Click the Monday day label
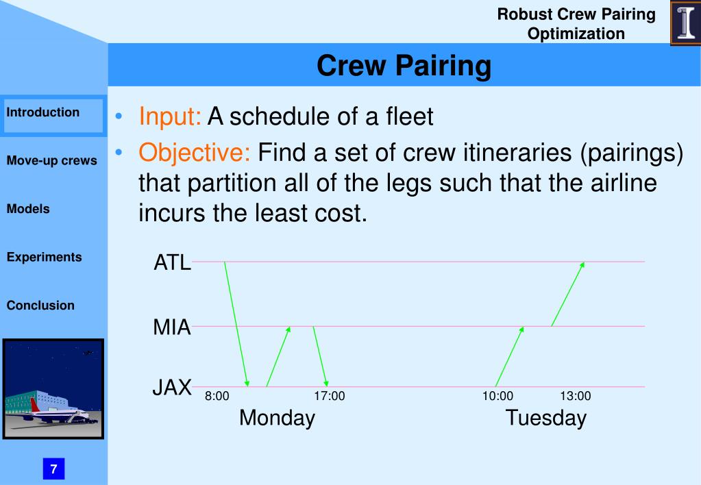This screenshot has height=485, width=701. pyautogui.click(x=278, y=419)
